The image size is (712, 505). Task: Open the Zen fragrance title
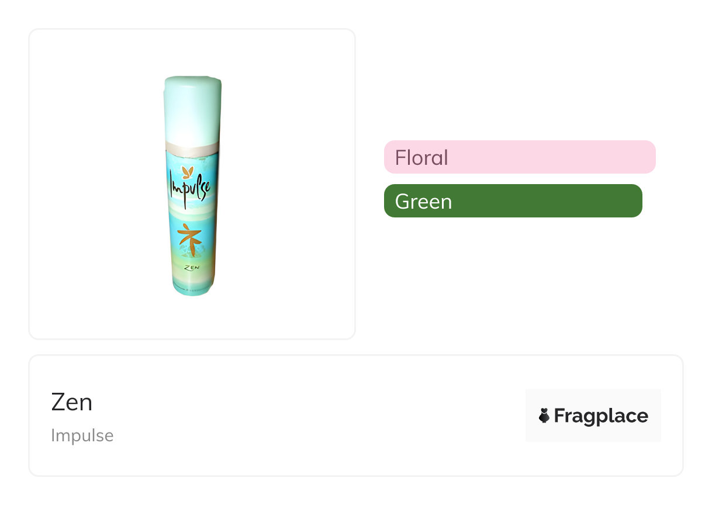click(72, 402)
